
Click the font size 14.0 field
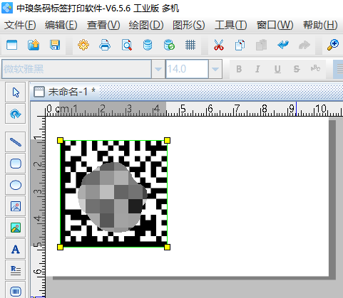187,69
